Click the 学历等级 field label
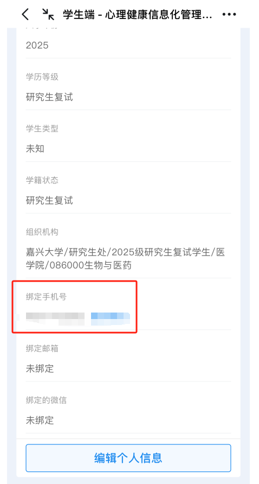This screenshot has height=484, width=259. coord(42,77)
